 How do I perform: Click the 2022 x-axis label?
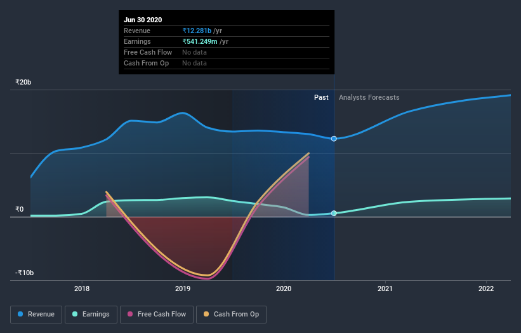click(x=486, y=289)
